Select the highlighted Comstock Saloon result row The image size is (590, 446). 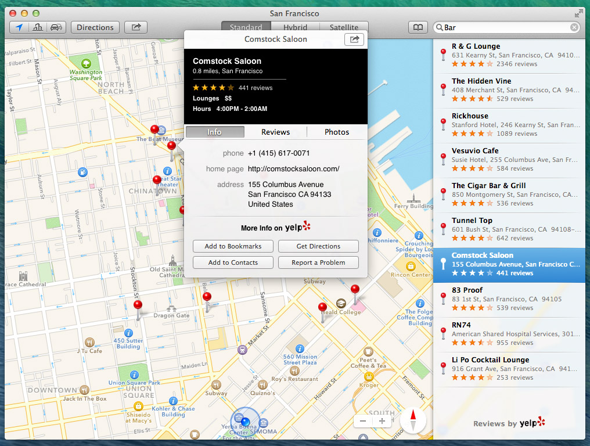[x=509, y=265]
